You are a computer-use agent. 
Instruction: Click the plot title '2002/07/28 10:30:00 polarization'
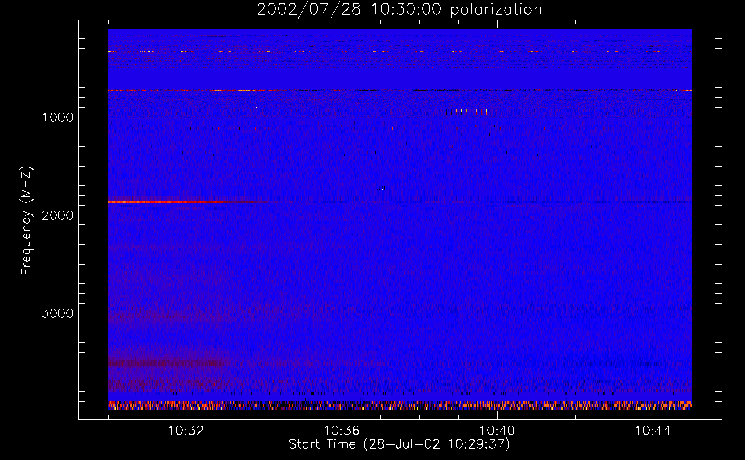pyautogui.click(x=399, y=9)
